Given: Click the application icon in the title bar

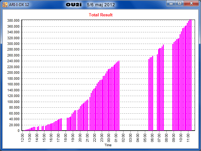Looking at the screenshot, I should [x=5, y=5].
